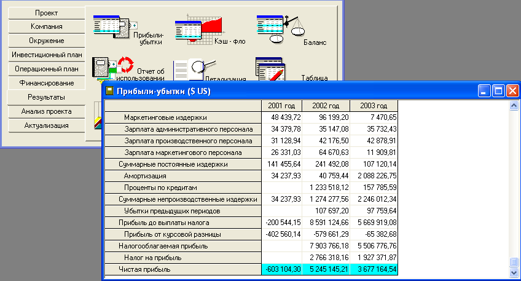Viewport: 521px width, 281px height.
Task: Select Убытки предыдущих периодов row label
Action: [x=182, y=211]
